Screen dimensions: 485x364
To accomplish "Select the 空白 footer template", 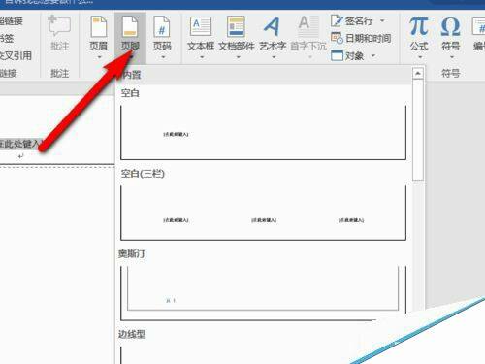I will (x=263, y=132).
